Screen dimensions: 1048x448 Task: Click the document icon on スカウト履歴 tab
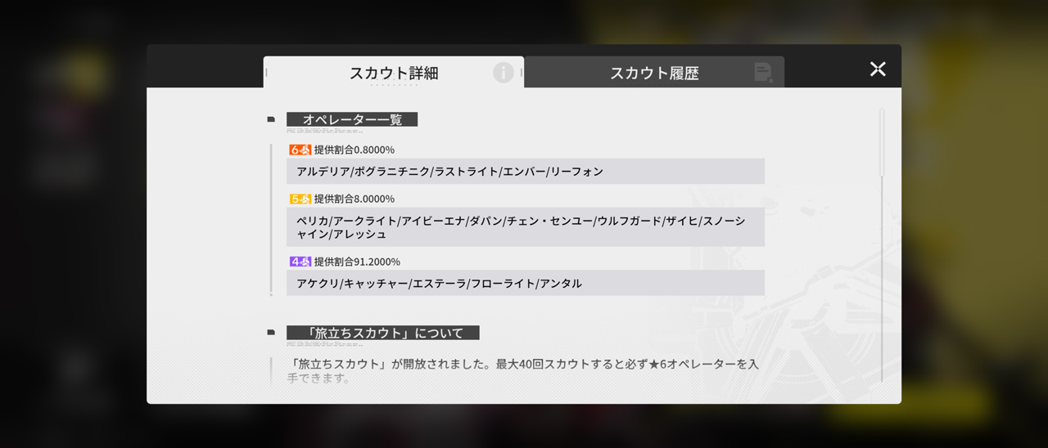pos(763,73)
